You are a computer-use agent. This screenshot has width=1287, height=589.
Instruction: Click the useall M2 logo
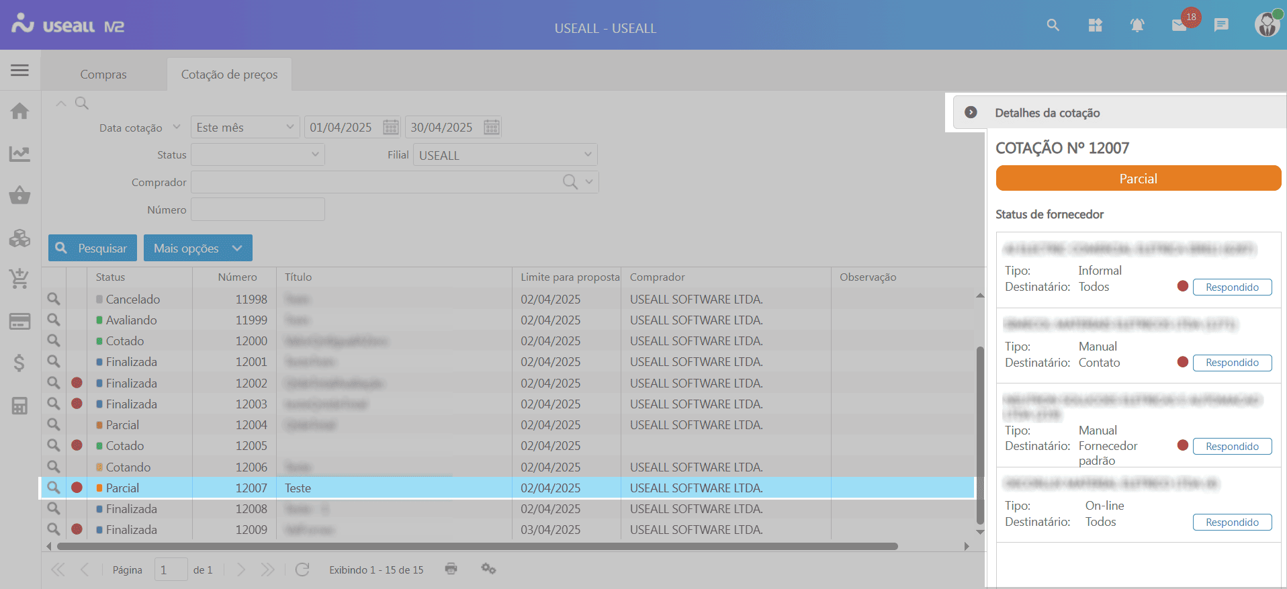click(x=68, y=25)
